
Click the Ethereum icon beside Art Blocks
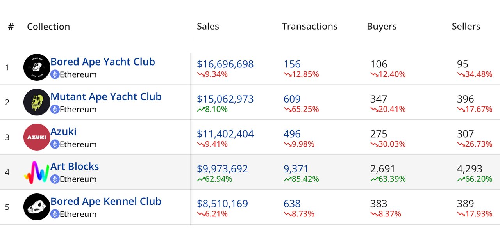click(x=54, y=179)
